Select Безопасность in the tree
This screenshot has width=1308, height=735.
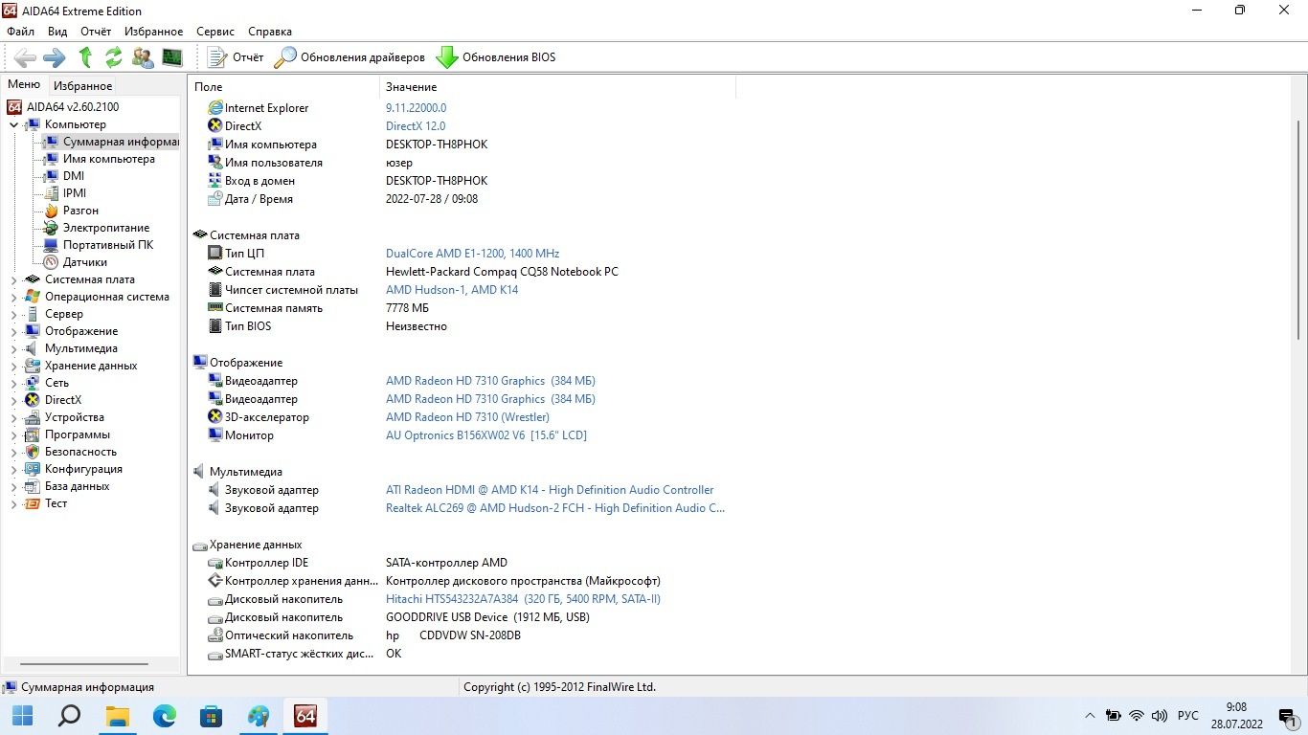coord(80,452)
